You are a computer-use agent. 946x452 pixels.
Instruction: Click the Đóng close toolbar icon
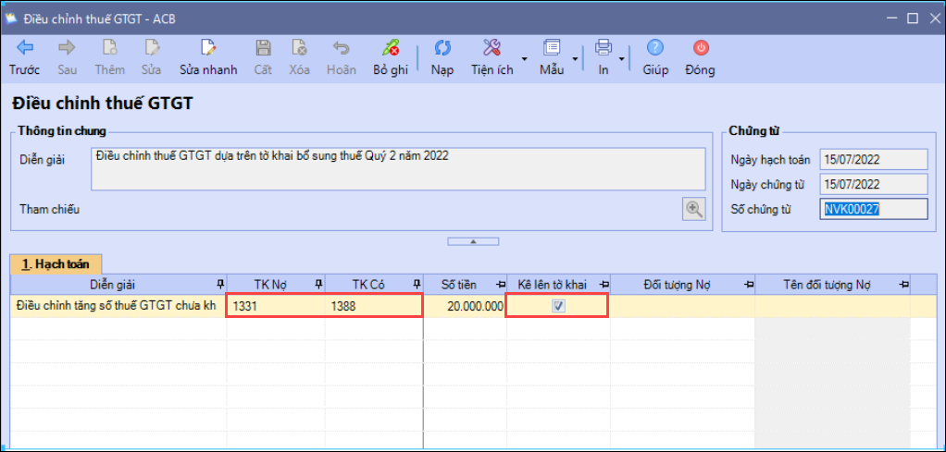click(700, 48)
